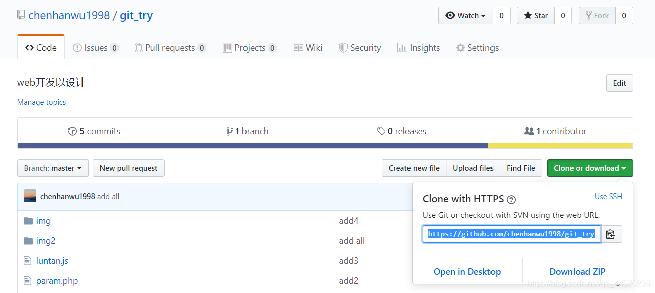Click the Fork button
The height and width of the screenshot is (293, 655).
(x=597, y=16)
